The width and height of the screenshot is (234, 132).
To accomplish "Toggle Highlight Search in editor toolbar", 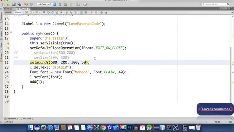I will [57, 12].
